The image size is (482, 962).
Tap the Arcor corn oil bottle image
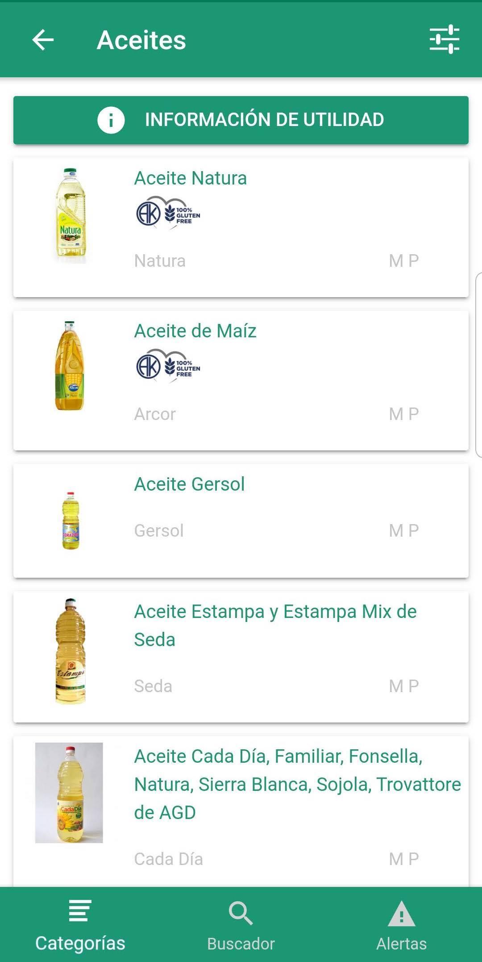(x=69, y=366)
